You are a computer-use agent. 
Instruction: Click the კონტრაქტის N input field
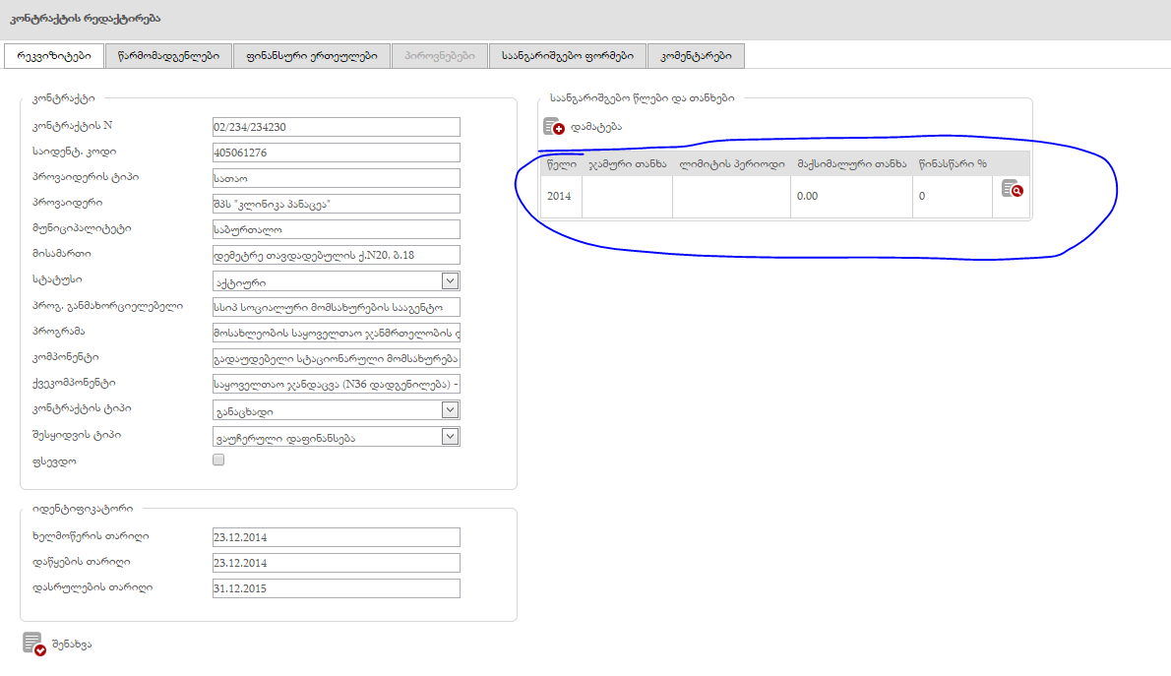tap(336, 127)
